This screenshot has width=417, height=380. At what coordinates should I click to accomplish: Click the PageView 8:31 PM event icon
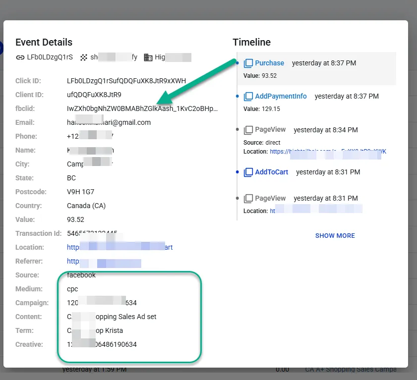point(248,199)
